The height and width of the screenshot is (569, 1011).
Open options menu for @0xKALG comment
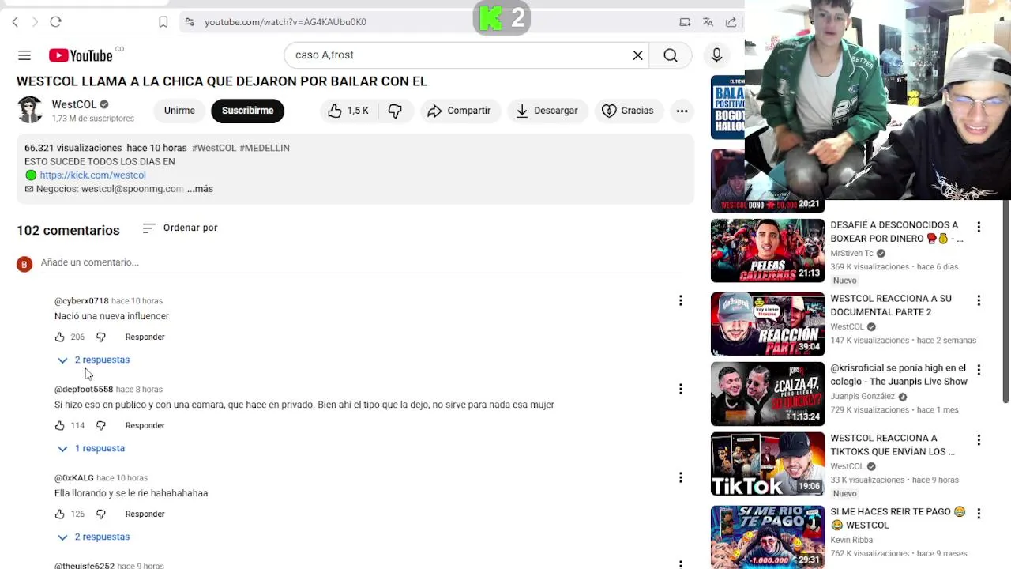[680, 478]
